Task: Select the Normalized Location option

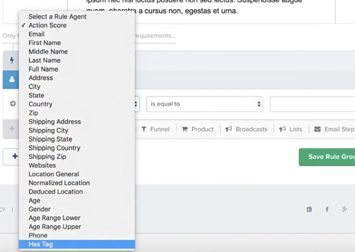Action: pos(77,183)
